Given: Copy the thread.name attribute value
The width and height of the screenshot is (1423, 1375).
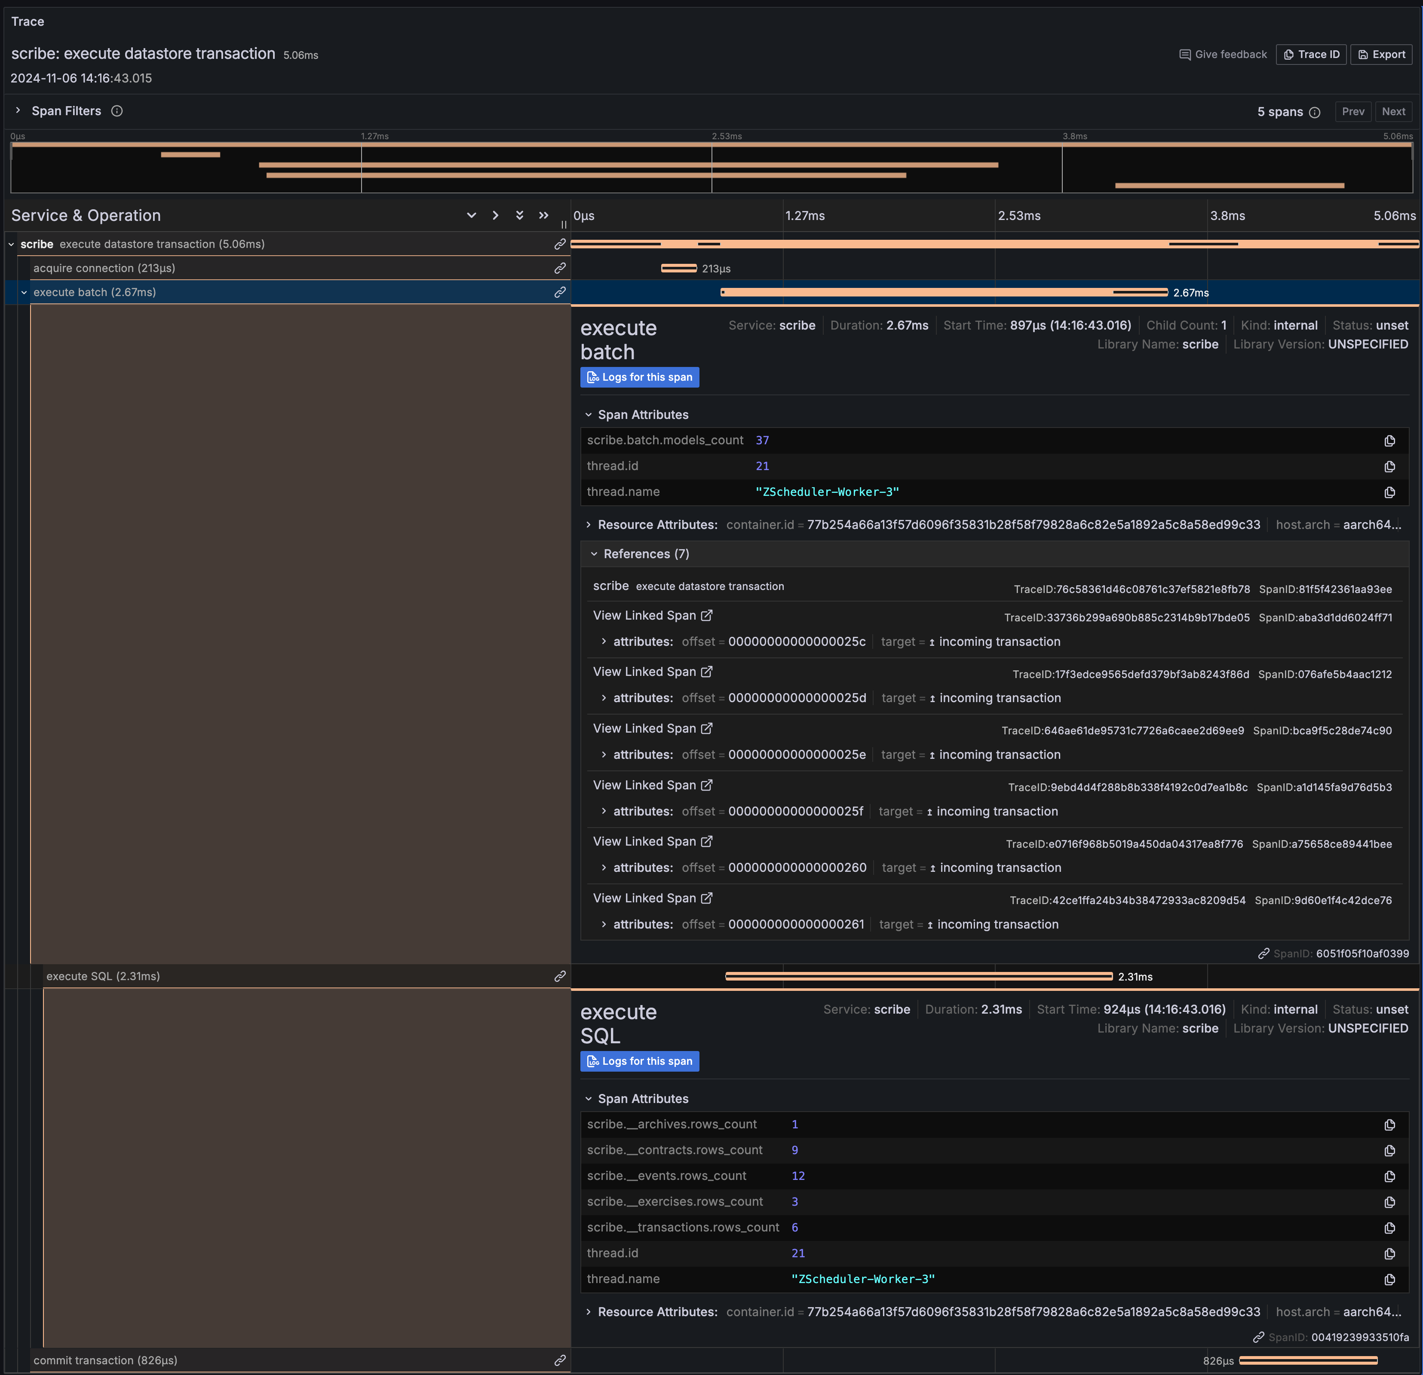Looking at the screenshot, I should point(1389,492).
